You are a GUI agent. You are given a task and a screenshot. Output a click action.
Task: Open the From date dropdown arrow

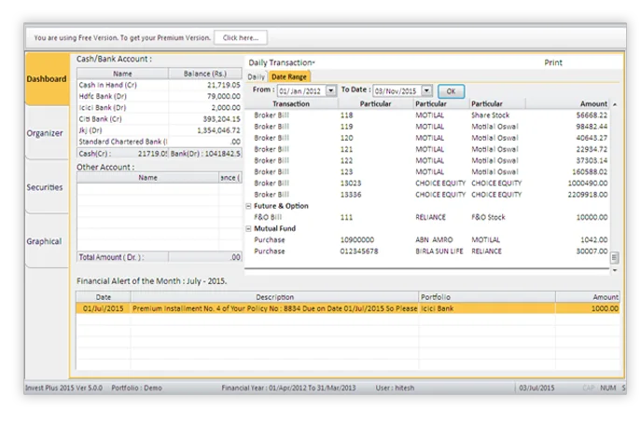331,90
